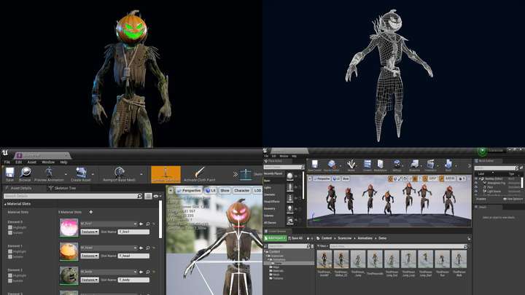Click the Unreal logo in mesh editor window
Viewport: 525px width, 295px height.
point(5,153)
